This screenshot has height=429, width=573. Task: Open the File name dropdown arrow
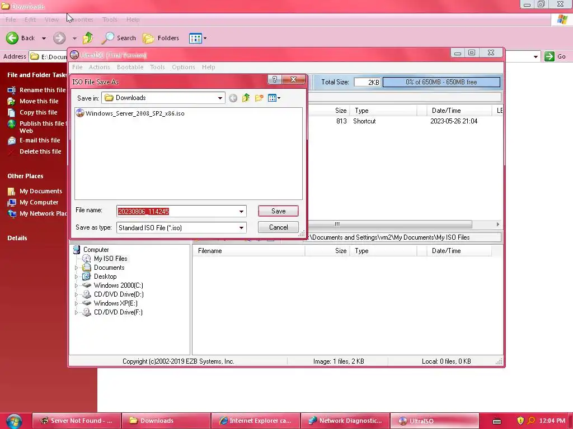pos(241,211)
